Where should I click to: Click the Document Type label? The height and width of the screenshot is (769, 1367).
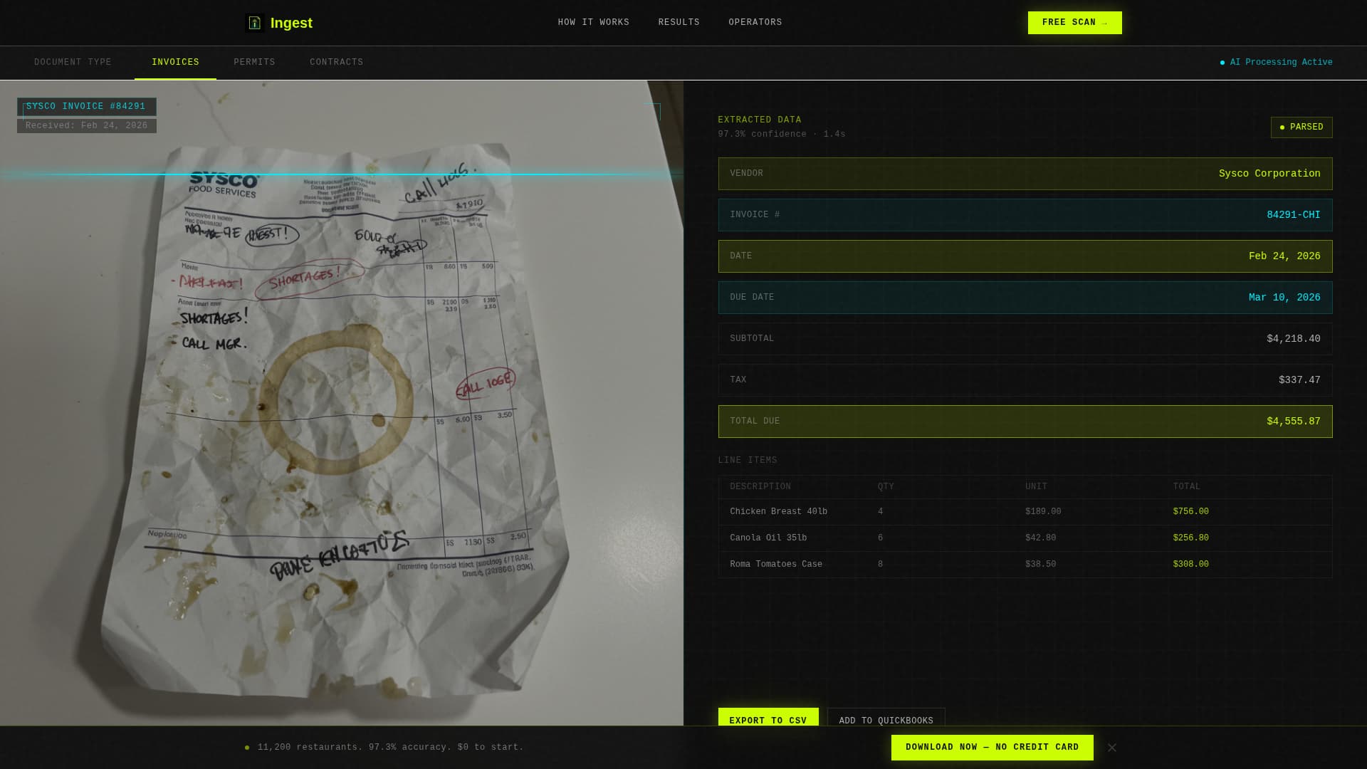pyautogui.click(x=73, y=63)
